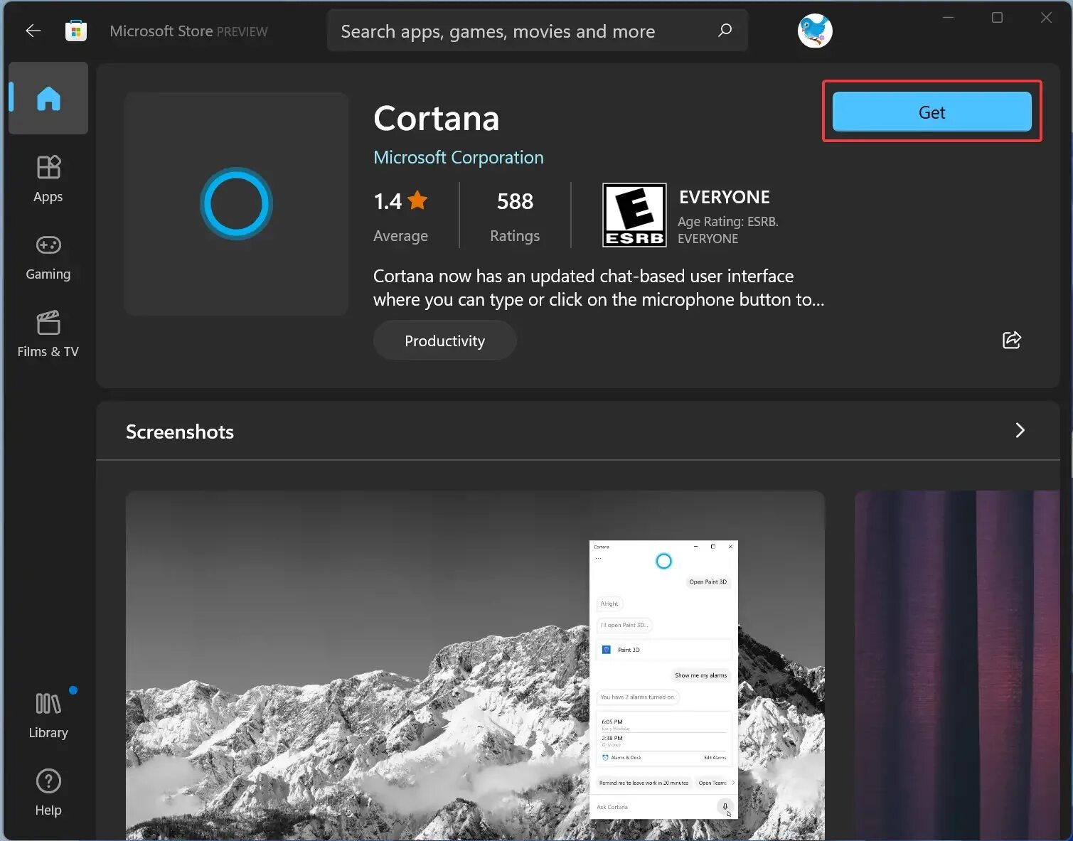1073x841 pixels.
Task: Focus the search apps, games, movies field
Action: [x=537, y=31]
